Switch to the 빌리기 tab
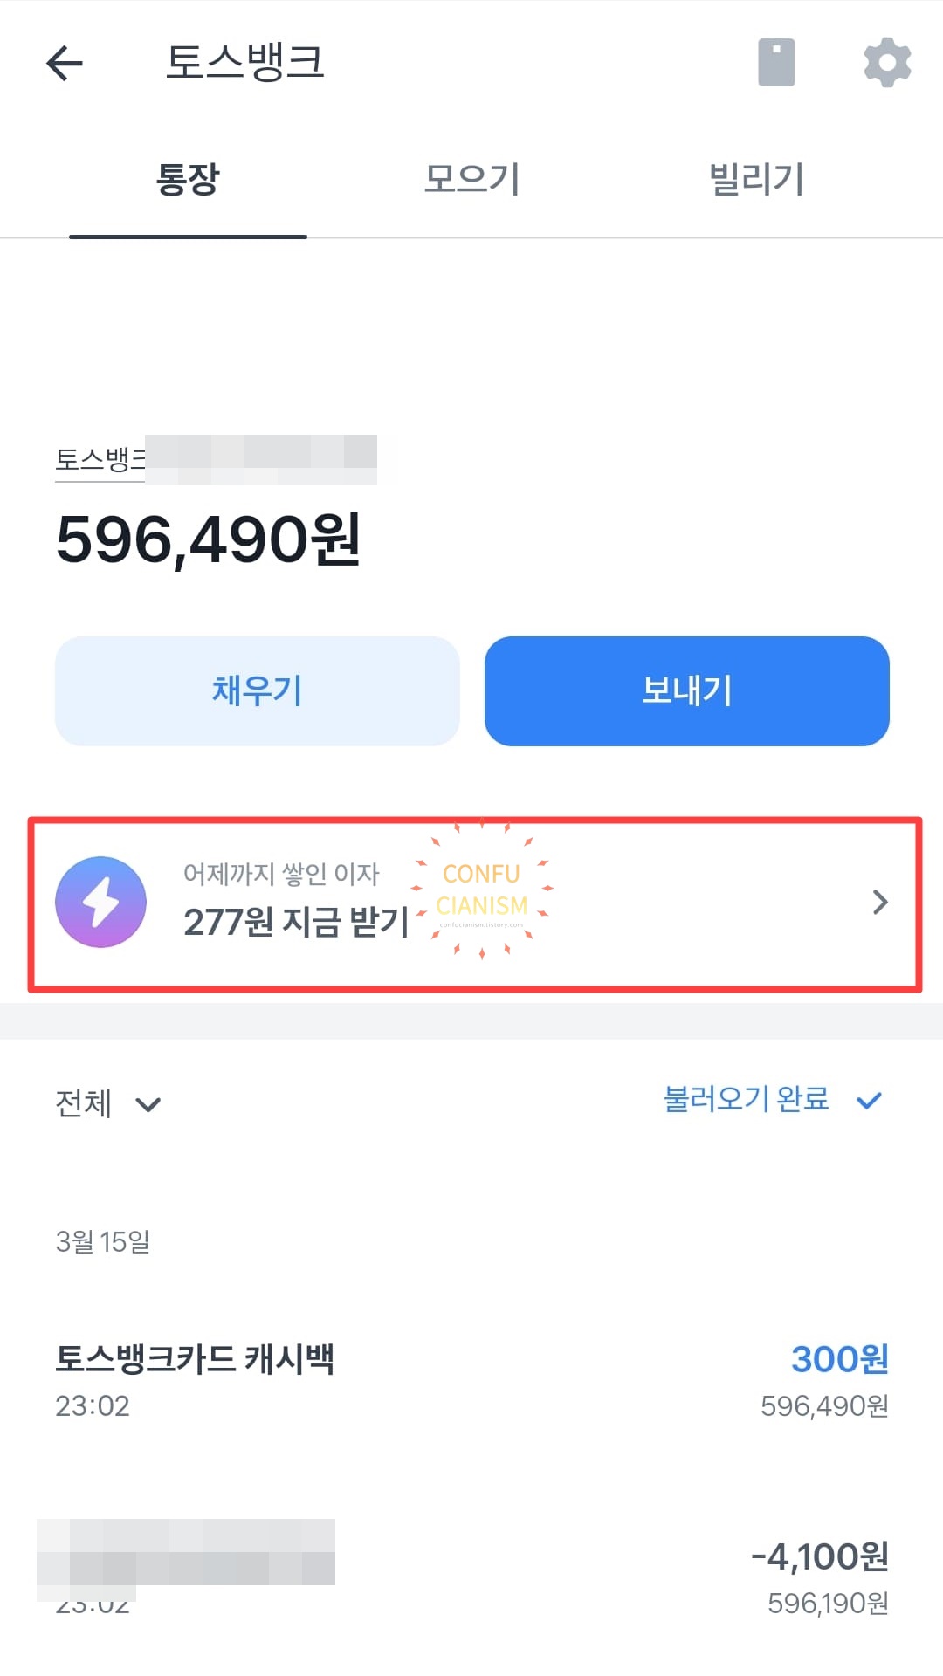The width and height of the screenshot is (943, 1676). pyautogui.click(x=756, y=180)
